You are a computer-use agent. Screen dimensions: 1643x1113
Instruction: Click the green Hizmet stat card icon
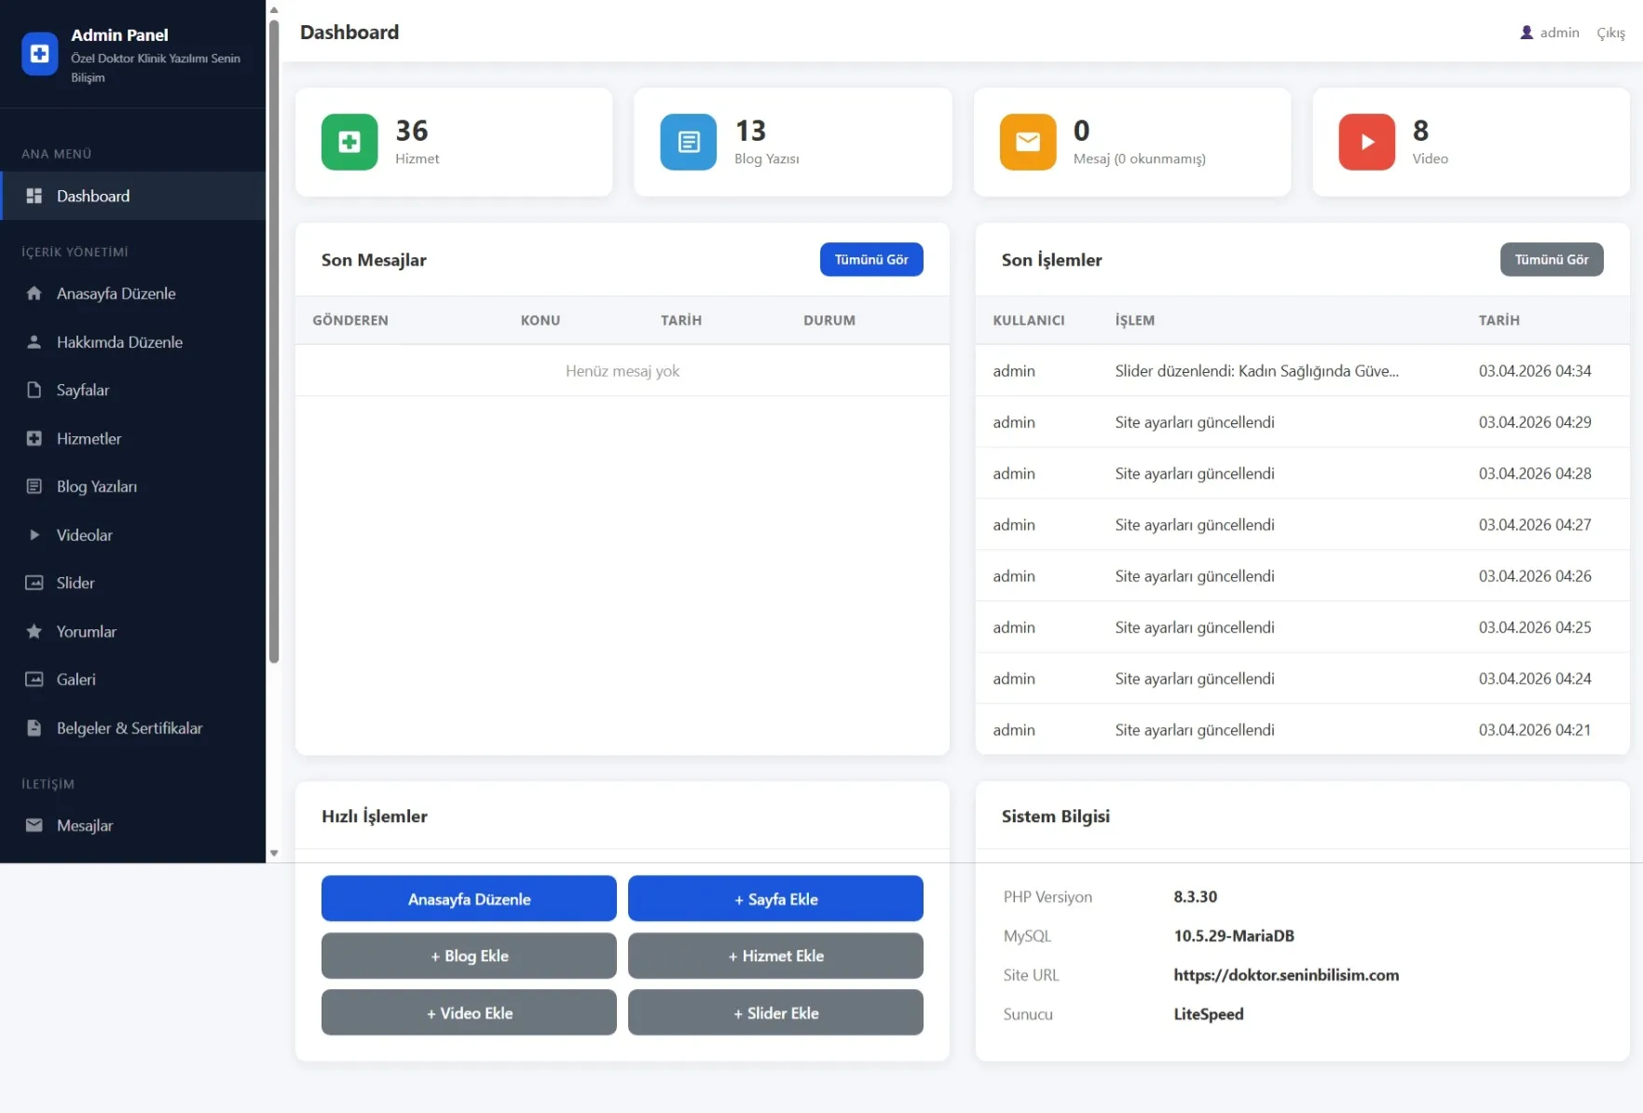click(349, 142)
